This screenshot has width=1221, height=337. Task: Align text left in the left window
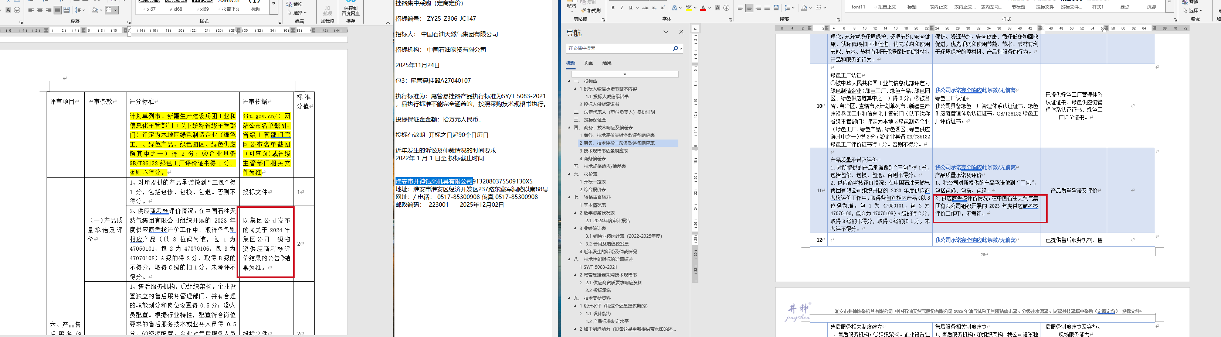[x=31, y=10]
